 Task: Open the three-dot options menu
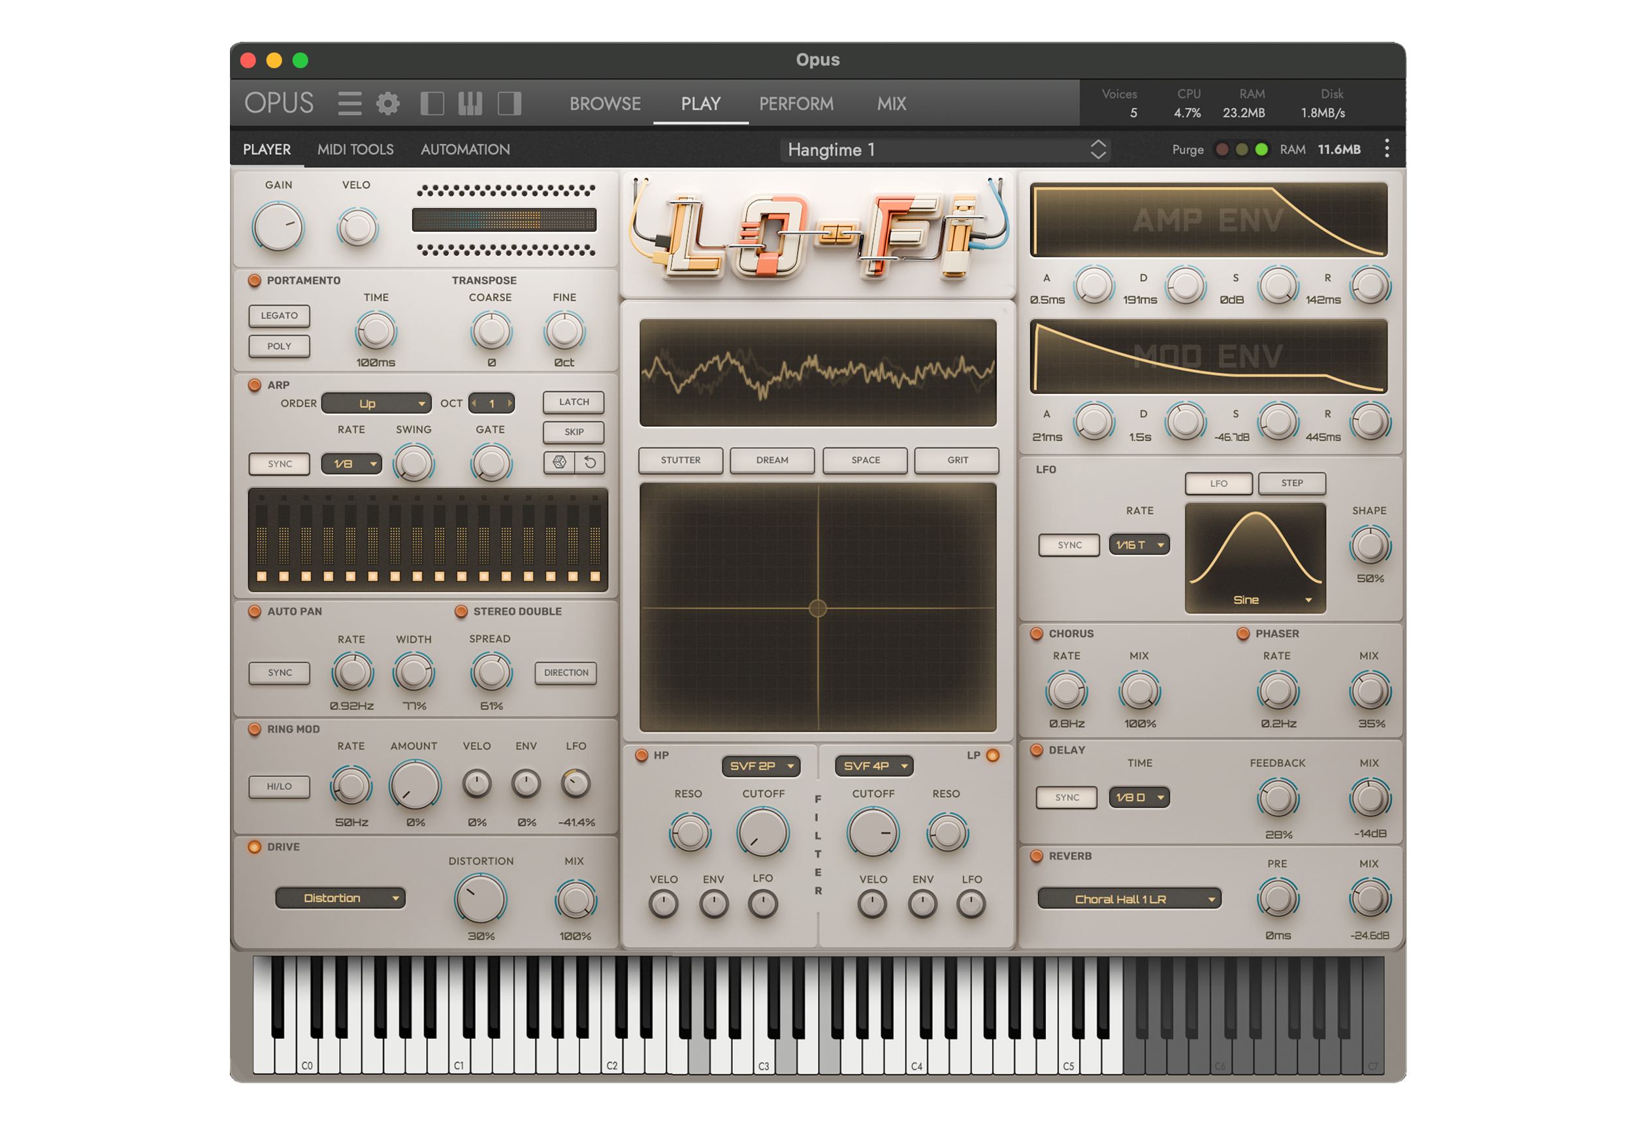(x=1386, y=148)
